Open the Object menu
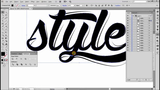Screen dimensions: 160x90 tap(16, 2)
